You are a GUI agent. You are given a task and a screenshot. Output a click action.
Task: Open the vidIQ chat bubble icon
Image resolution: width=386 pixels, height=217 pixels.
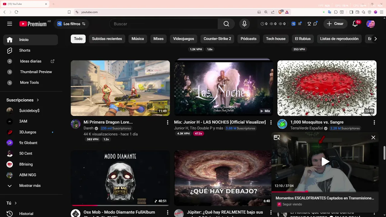click(315, 24)
